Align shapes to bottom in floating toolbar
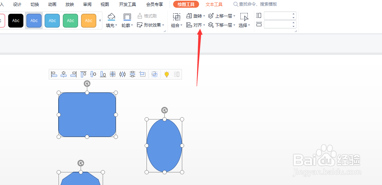 pos(103,74)
